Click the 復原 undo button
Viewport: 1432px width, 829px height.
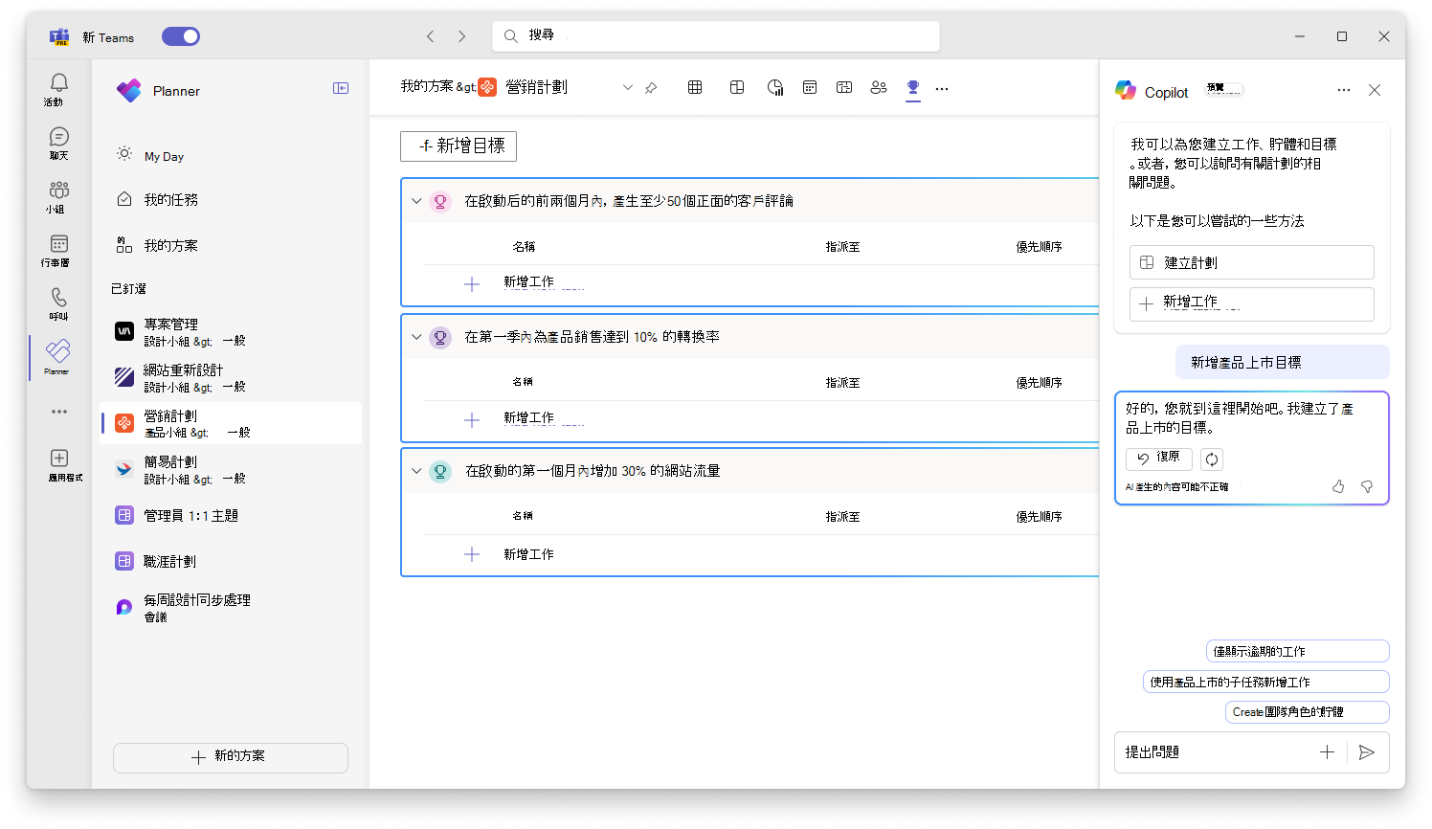[x=1159, y=459]
